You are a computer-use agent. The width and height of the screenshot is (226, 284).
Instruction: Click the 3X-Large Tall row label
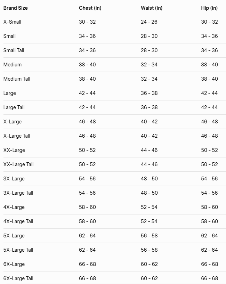pyautogui.click(x=18, y=193)
